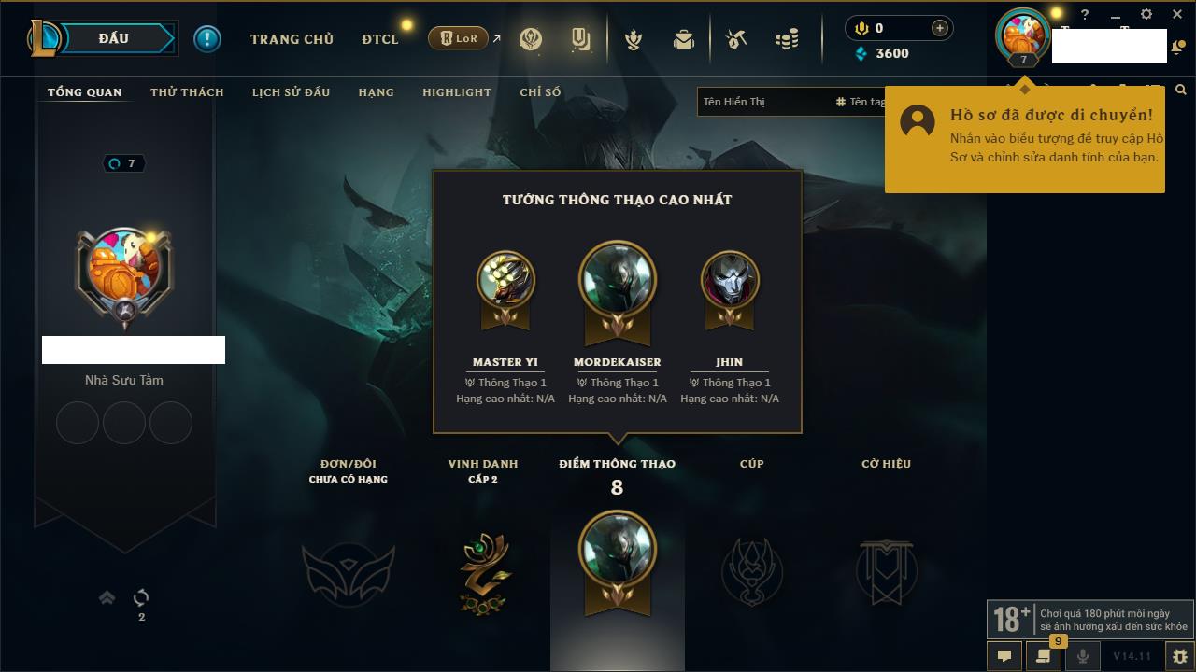This screenshot has height=672, width=1196.
Task: Select the Mordekaiser mastery portrait
Action: click(618, 282)
